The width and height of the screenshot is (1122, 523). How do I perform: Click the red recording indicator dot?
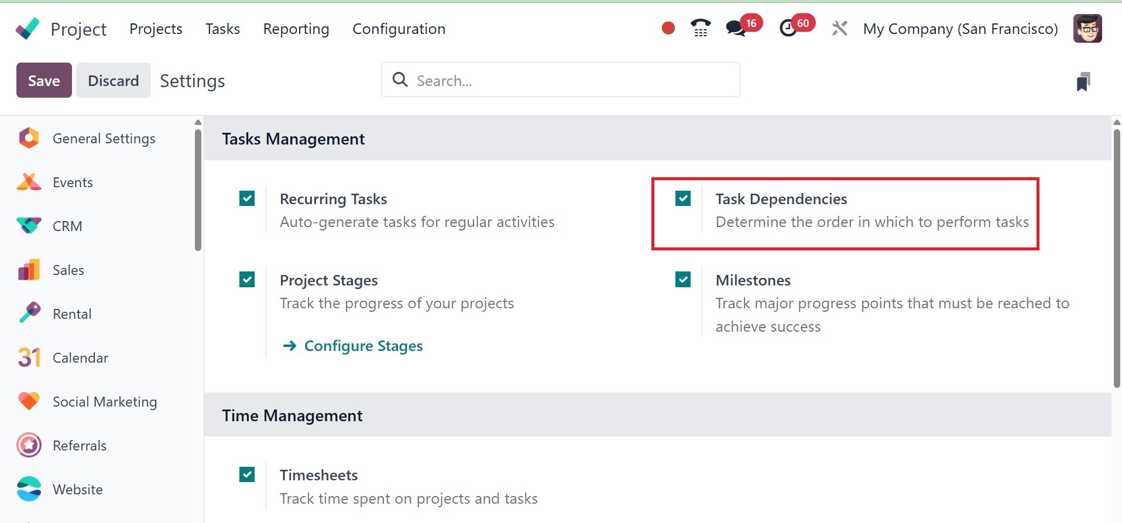[x=668, y=28]
